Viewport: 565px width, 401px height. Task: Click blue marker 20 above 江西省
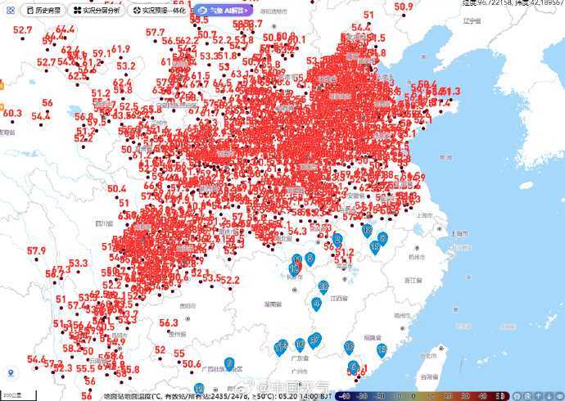323,286
